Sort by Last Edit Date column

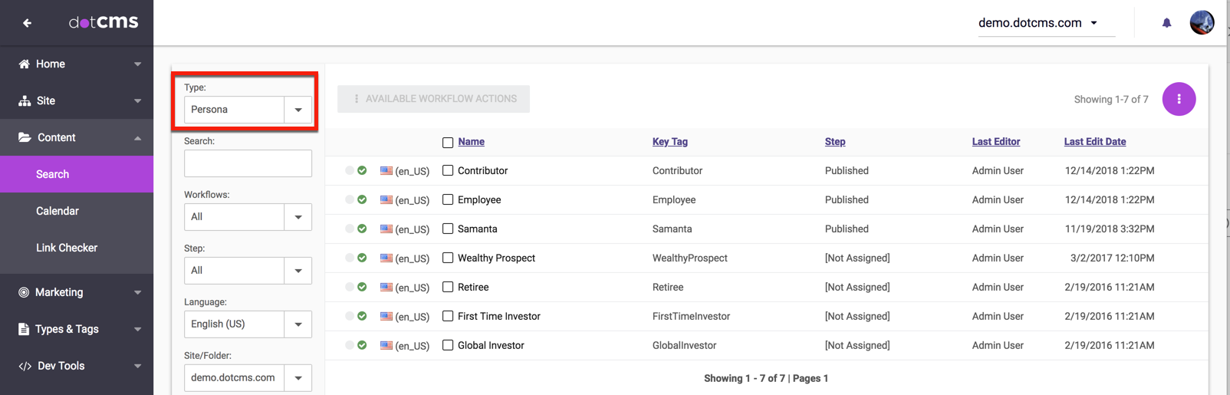(x=1094, y=142)
